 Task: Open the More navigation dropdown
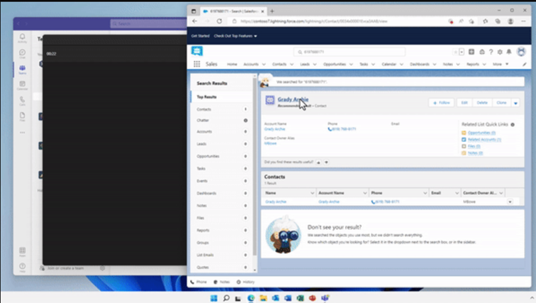pyautogui.click(x=501, y=65)
